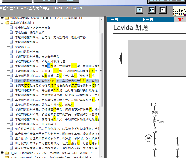Click the move-panel-left arrow icon
186x158 pixels.
tap(163, 10)
